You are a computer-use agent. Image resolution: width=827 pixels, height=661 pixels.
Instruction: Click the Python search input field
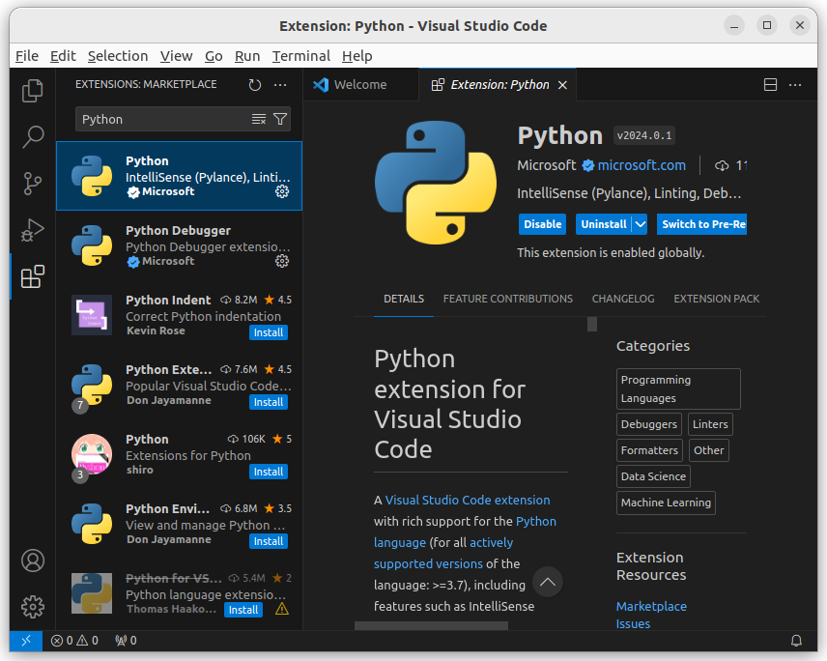coord(159,119)
